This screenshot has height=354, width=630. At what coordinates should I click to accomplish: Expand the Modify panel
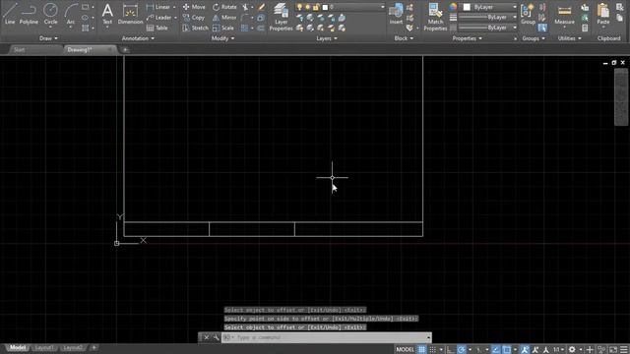222,38
